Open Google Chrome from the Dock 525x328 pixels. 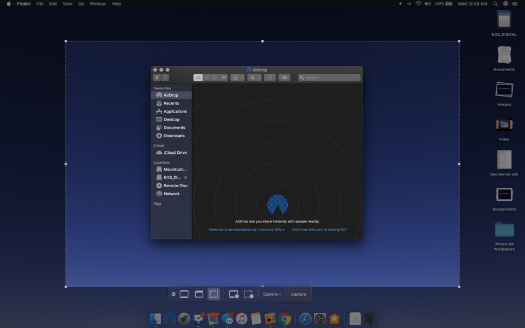pyautogui.click(x=285, y=319)
